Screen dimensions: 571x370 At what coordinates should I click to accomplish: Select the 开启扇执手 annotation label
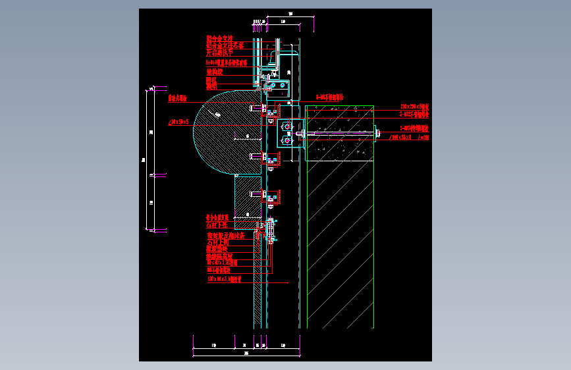pos(219,53)
